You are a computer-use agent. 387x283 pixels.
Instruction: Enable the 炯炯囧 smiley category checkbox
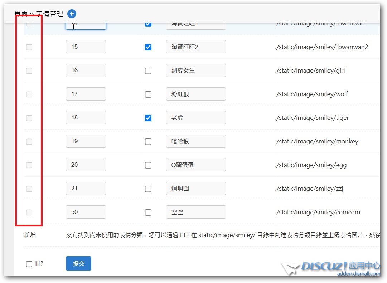148,189
